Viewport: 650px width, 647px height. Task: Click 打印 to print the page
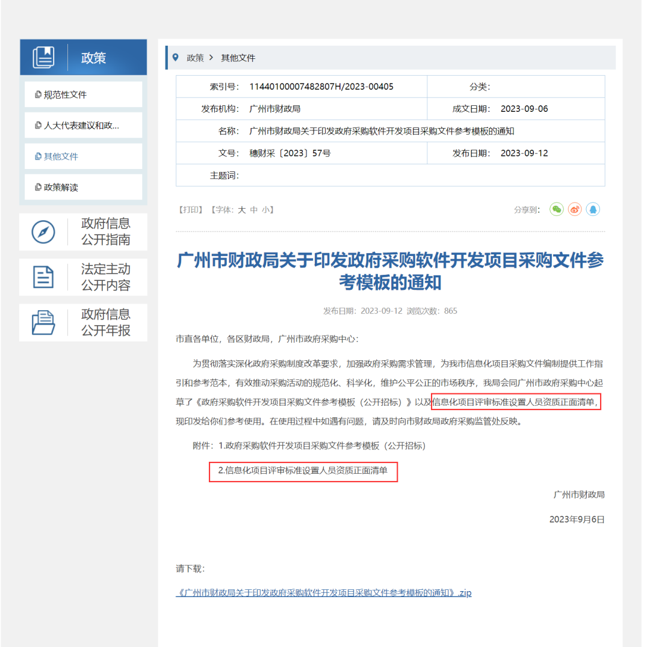coord(192,209)
